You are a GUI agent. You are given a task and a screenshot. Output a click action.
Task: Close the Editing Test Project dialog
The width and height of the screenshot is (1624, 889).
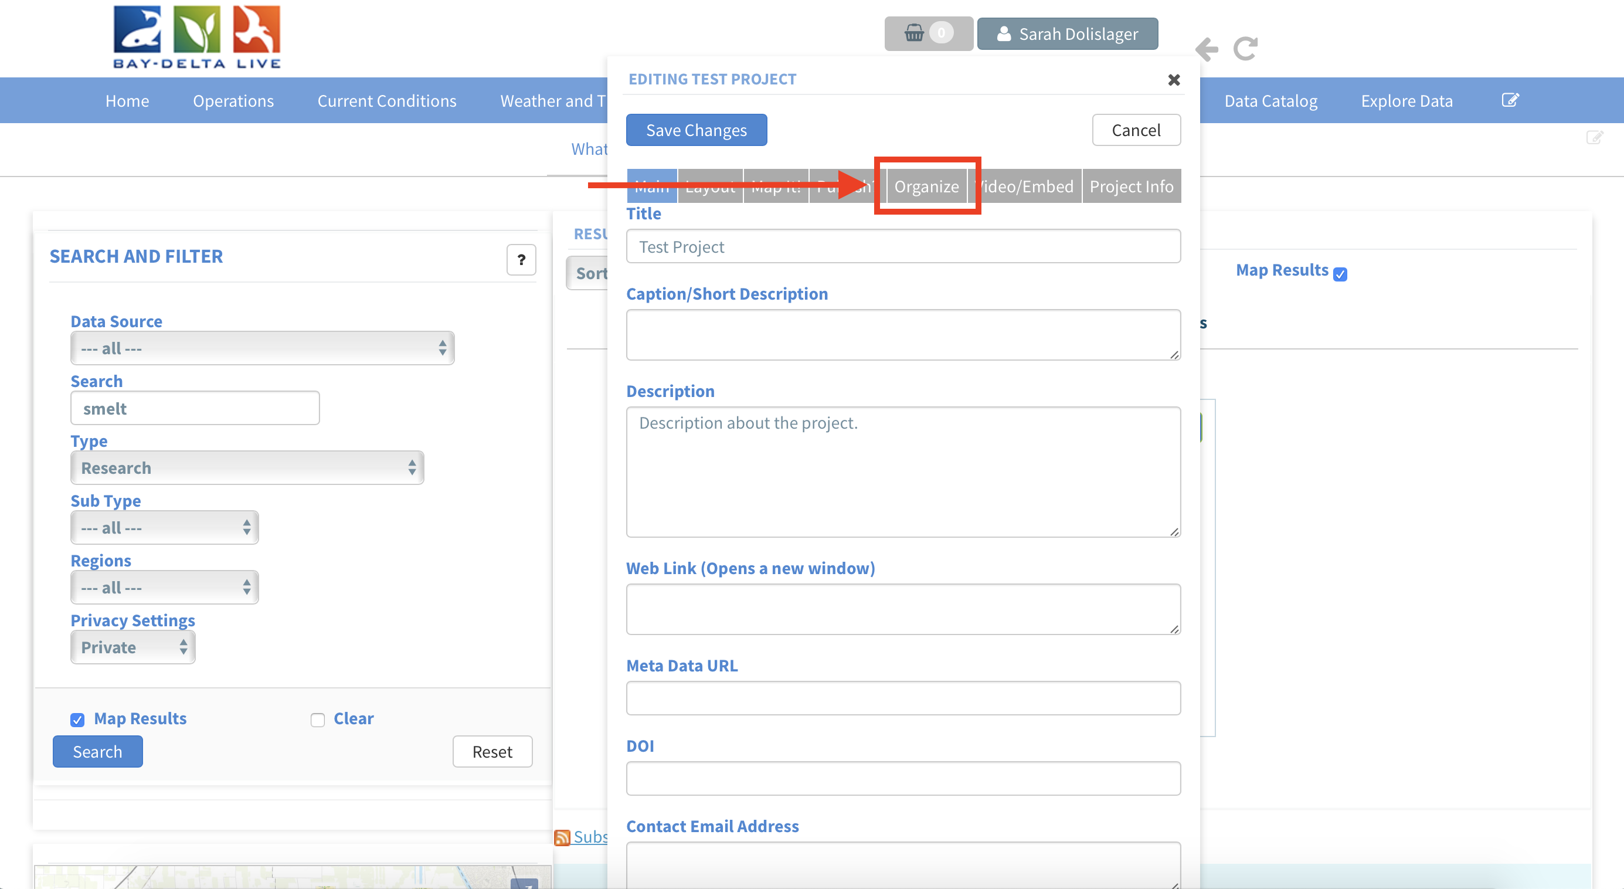click(x=1173, y=80)
